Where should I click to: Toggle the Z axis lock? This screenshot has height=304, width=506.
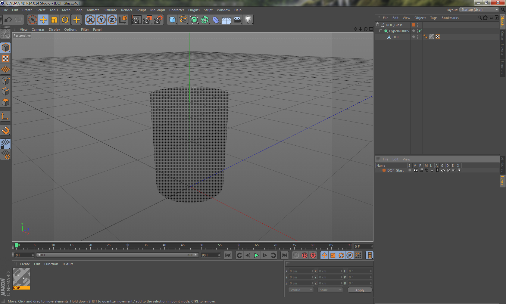112,20
